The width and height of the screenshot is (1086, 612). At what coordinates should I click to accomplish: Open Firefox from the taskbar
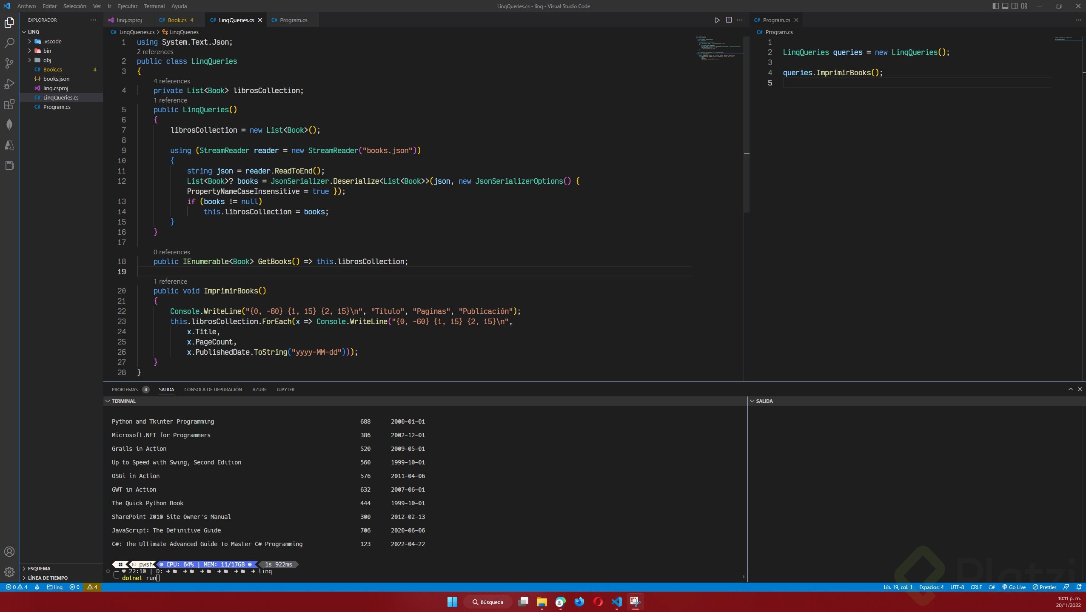pyautogui.click(x=579, y=602)
